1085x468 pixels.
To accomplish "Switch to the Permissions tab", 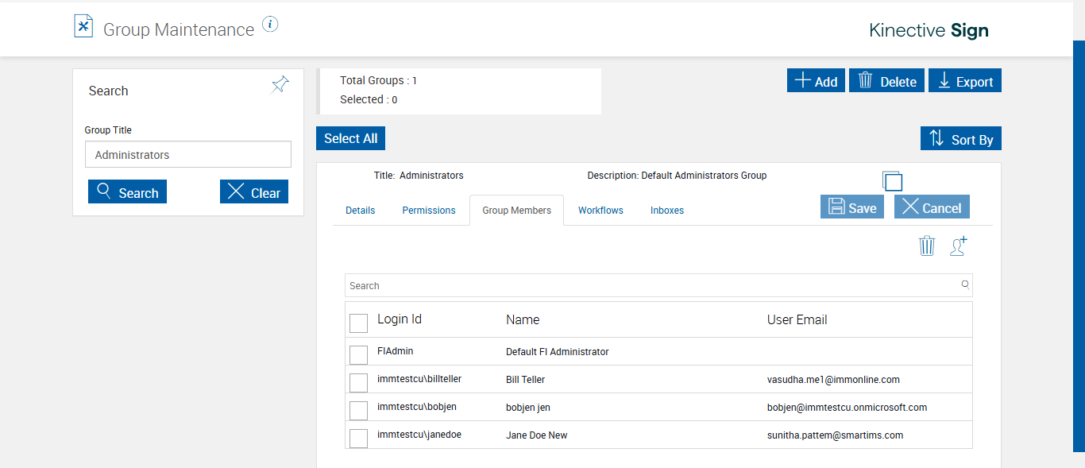I will pos(429,211).
